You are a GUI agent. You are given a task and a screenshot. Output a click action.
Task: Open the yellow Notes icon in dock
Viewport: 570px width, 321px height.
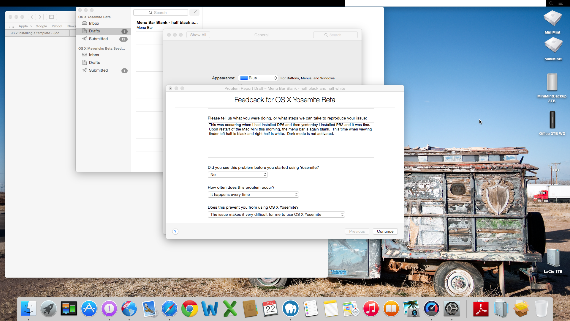tap(331, 309)
